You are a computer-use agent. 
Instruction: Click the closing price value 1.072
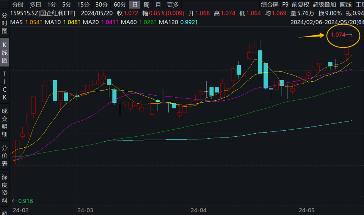coord(131,13)
